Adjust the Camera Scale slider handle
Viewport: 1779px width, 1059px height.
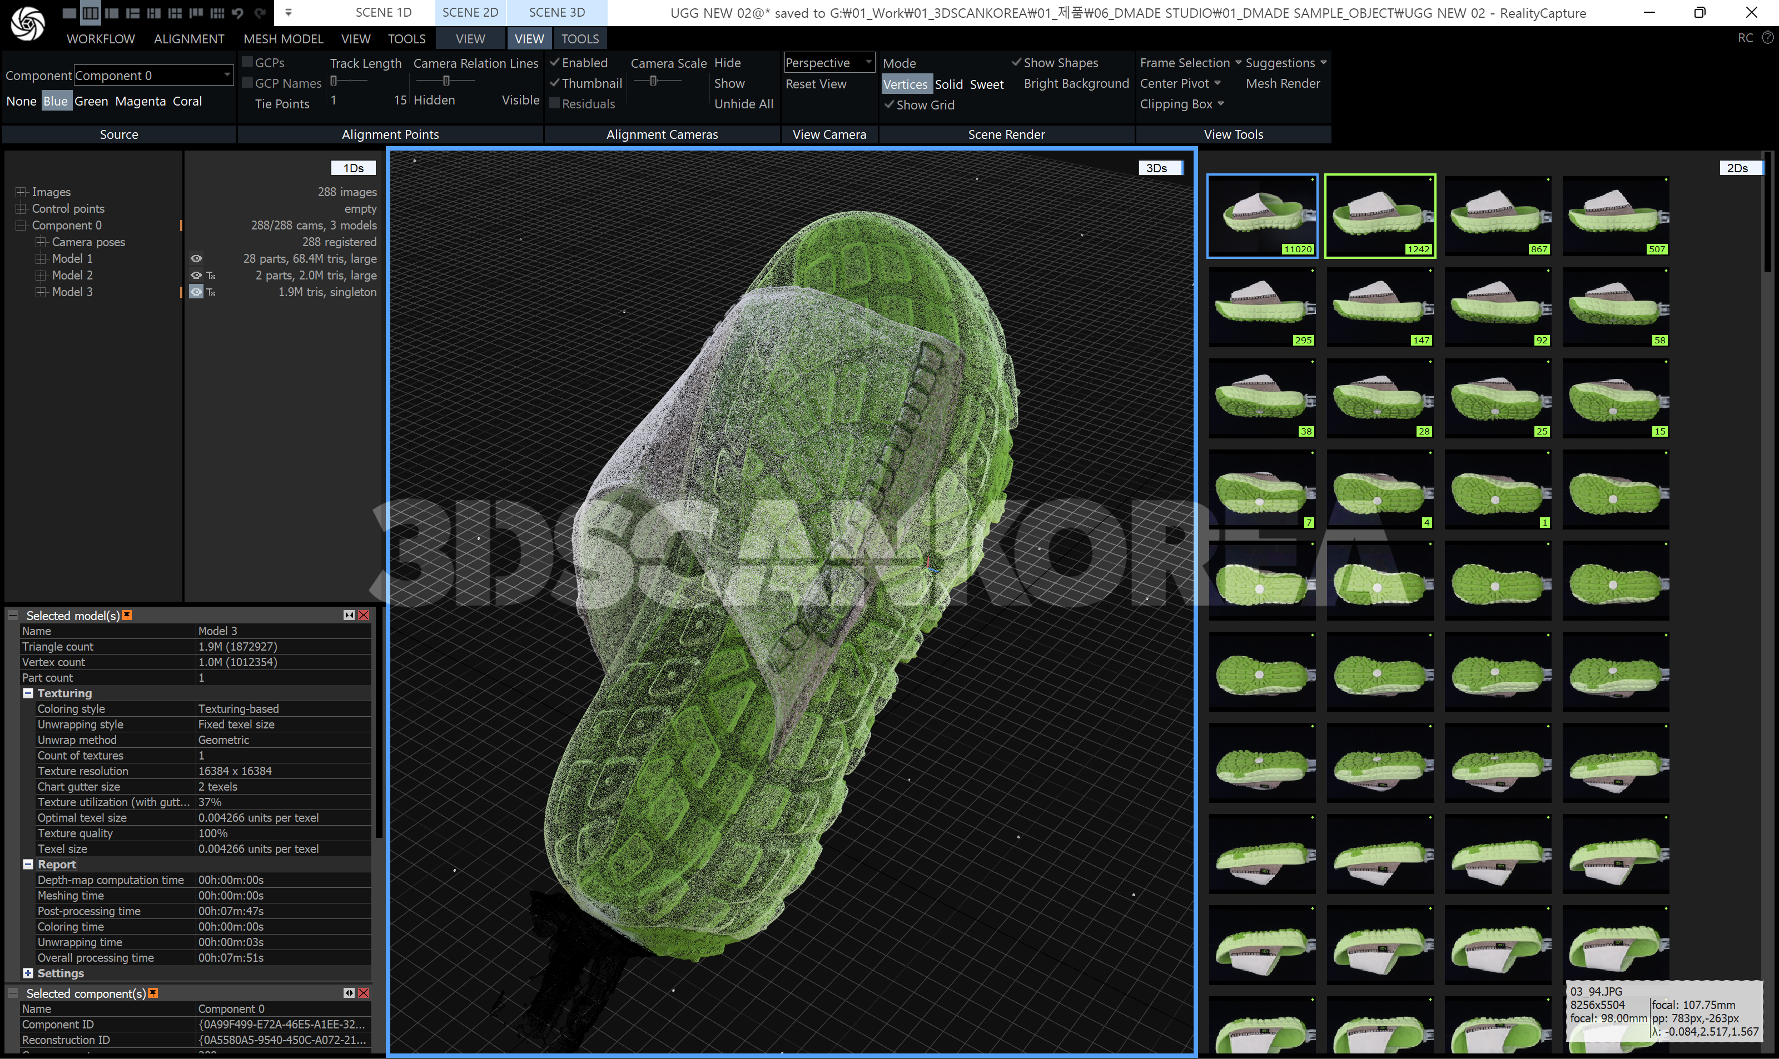pos(653,81)
